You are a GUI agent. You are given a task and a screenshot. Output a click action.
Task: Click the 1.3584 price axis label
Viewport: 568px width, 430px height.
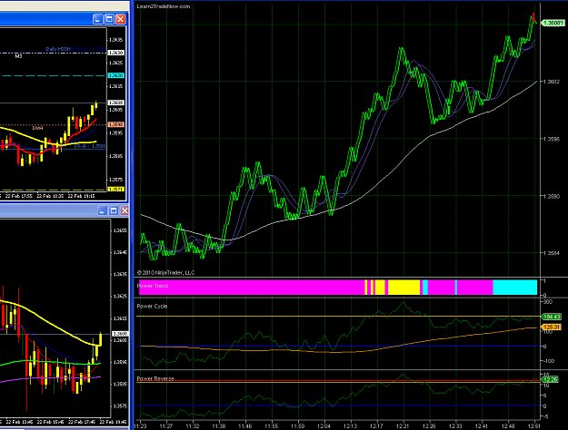pyautogui.click(x=552, y=253)
